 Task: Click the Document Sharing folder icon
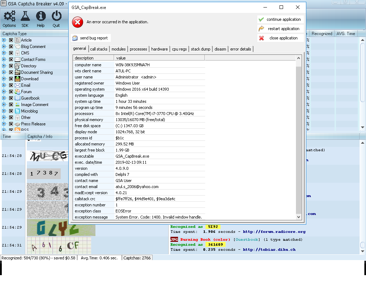(18, 72)
